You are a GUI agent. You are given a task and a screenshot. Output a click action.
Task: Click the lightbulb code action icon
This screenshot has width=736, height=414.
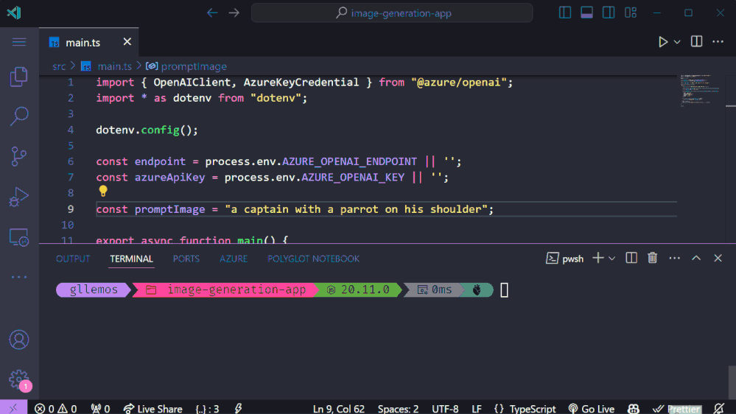pos(103,192)
